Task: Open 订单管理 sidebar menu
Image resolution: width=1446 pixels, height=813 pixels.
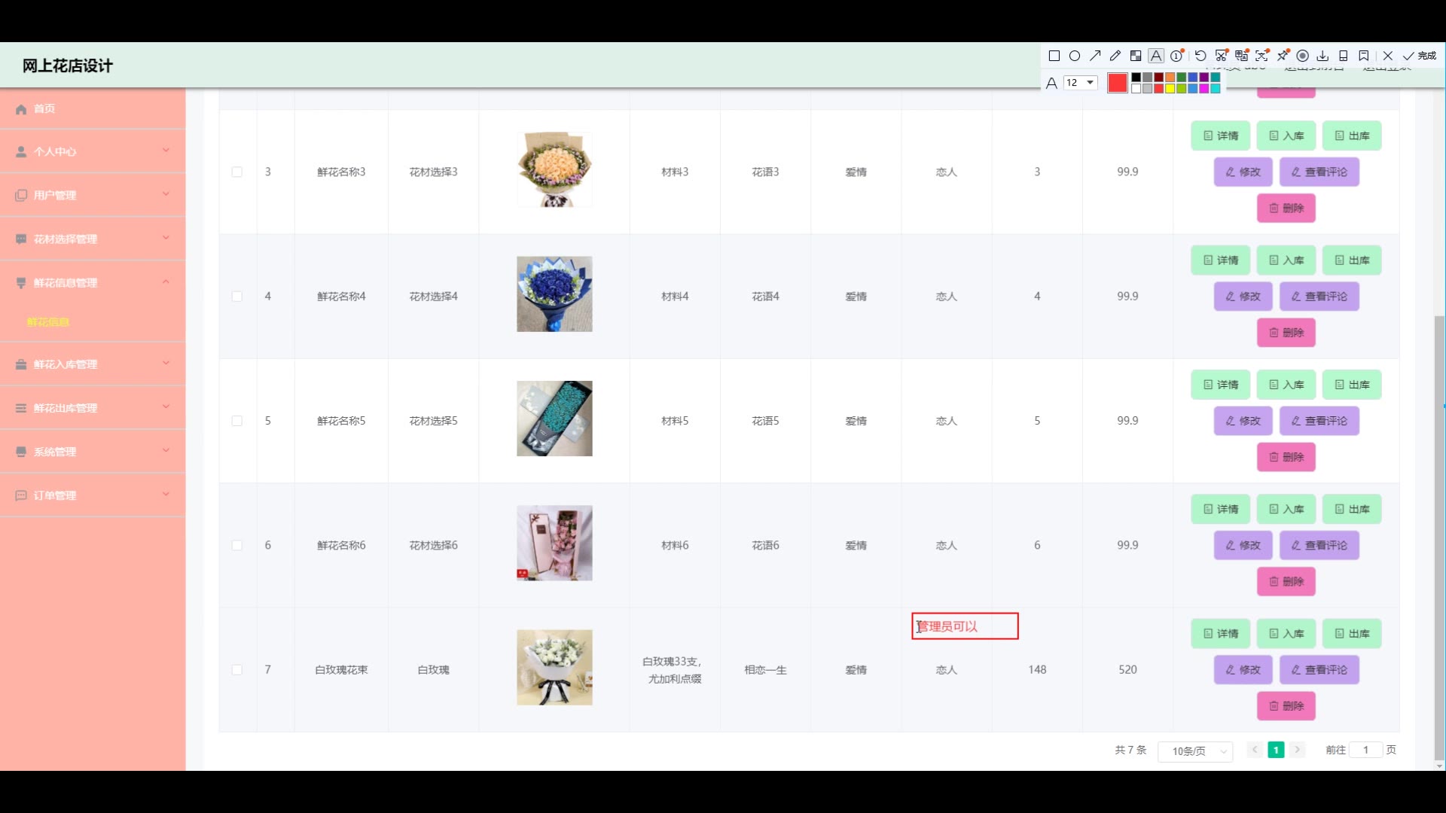Action: click(x=93, y=495)
